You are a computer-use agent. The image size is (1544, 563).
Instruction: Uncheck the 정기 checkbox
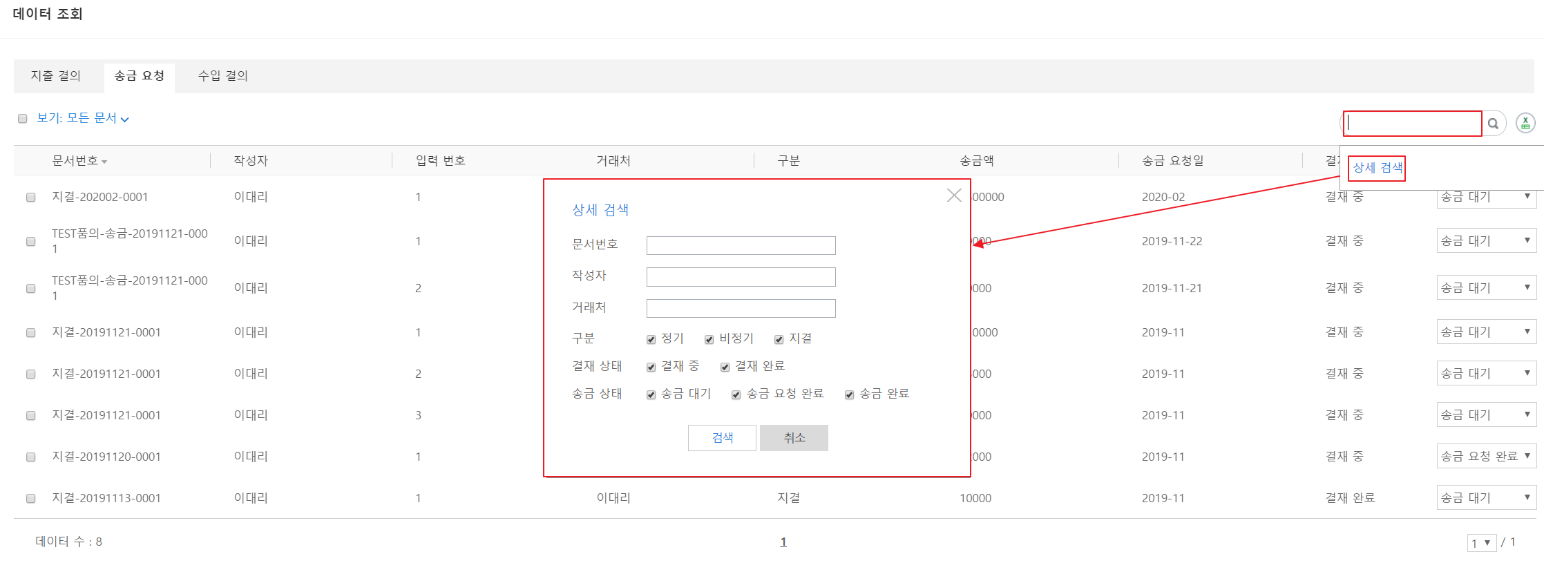pyautogui.click(x=651, y=339)
